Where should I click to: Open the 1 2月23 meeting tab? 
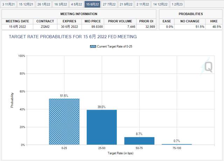[177, 4]
